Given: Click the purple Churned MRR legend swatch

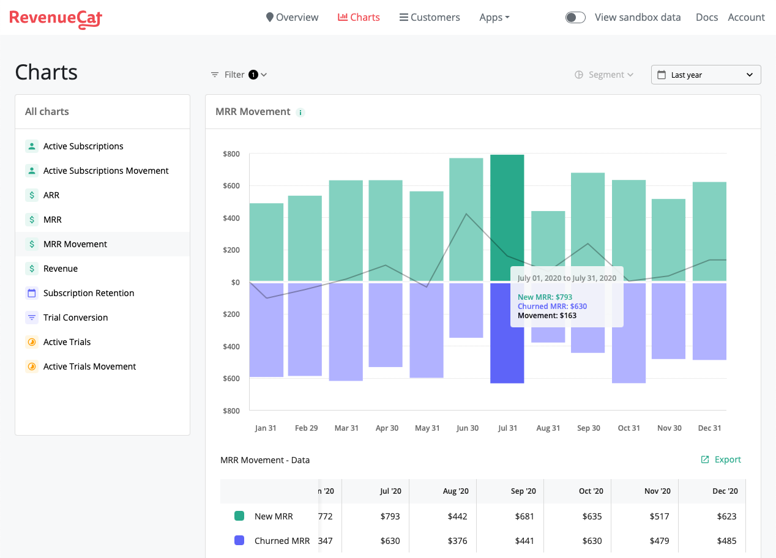Looking at the screenshot, I should [239, 540].
